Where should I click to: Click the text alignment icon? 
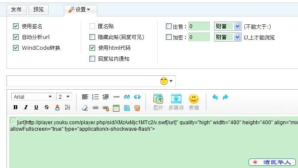pyautogui.click(x=85, y=97)
